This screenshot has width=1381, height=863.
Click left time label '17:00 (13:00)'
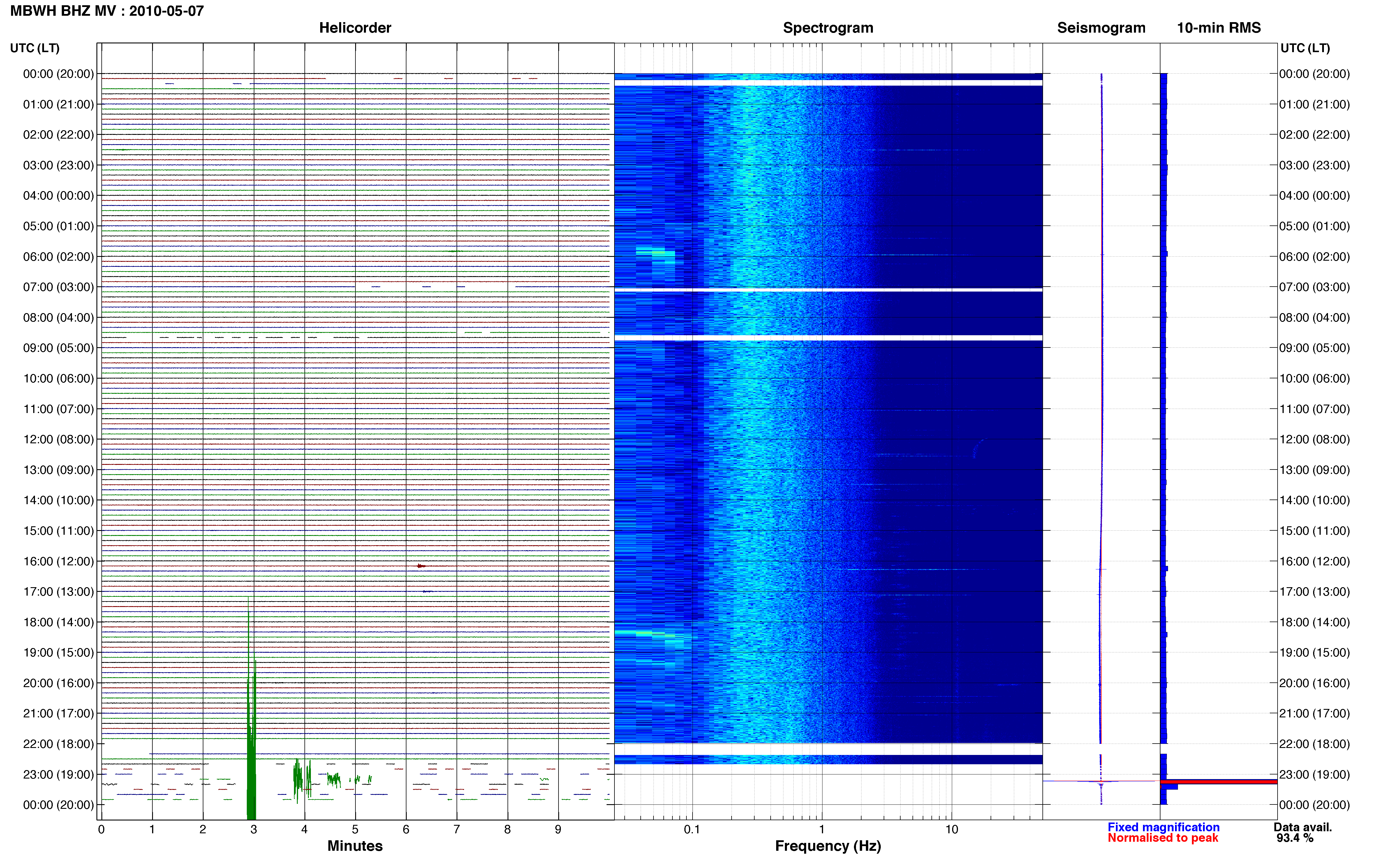[x=58, y=592]
